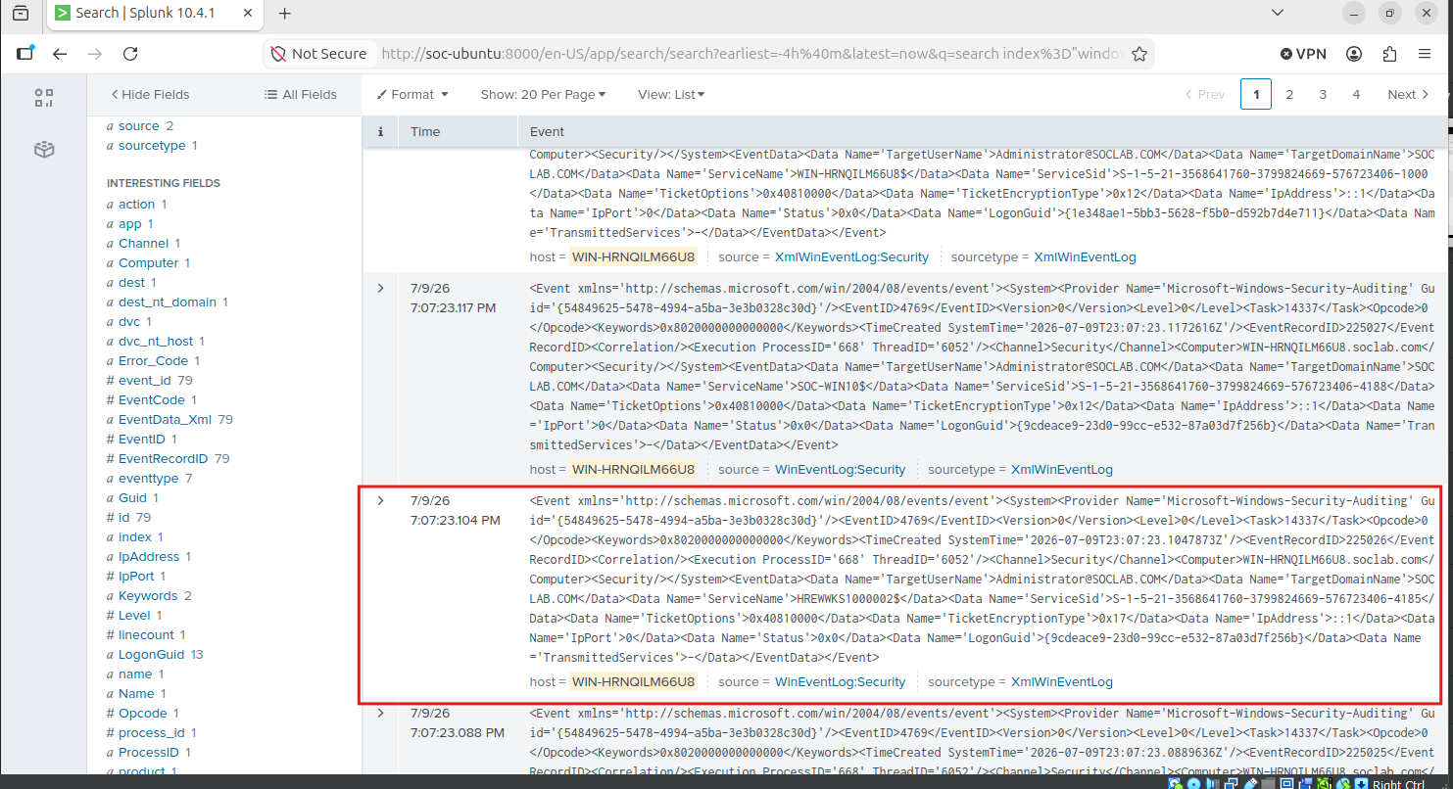Open the source field in the sidebar

click(x=138, y=126)
